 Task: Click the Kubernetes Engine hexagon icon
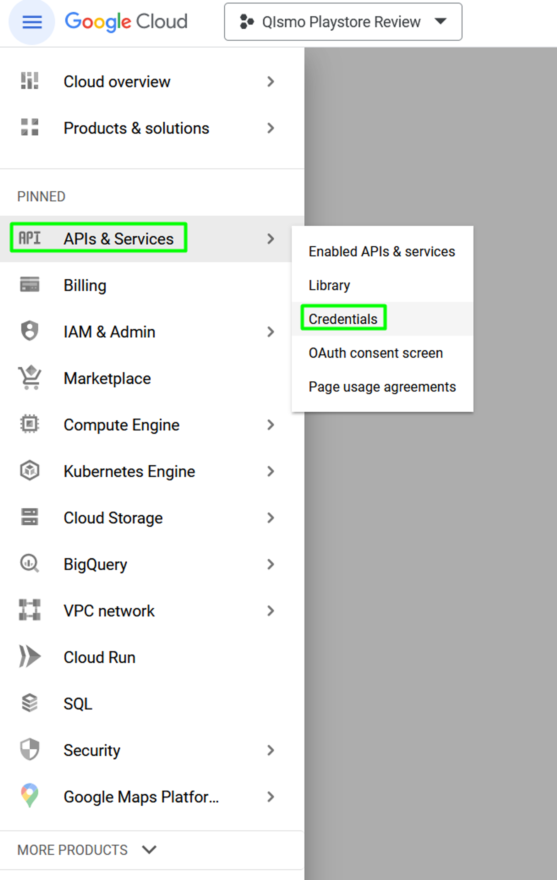[x=30, y=471]
